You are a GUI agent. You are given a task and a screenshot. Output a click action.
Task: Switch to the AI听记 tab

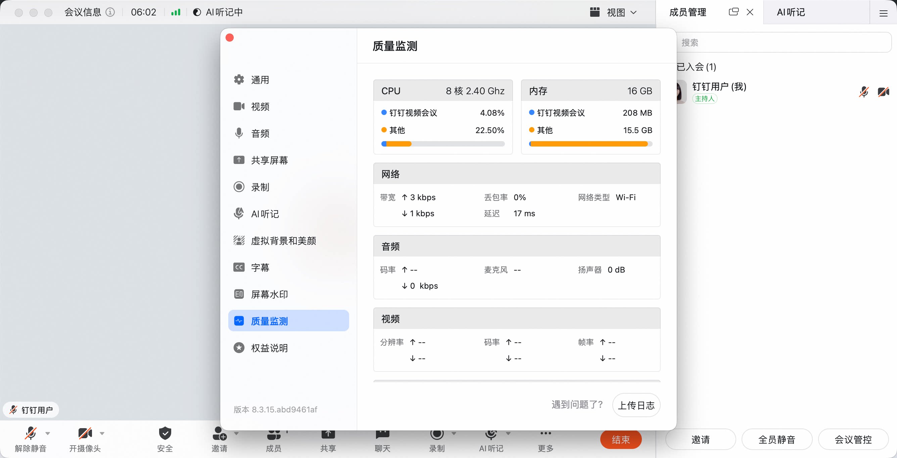[791, 12]
